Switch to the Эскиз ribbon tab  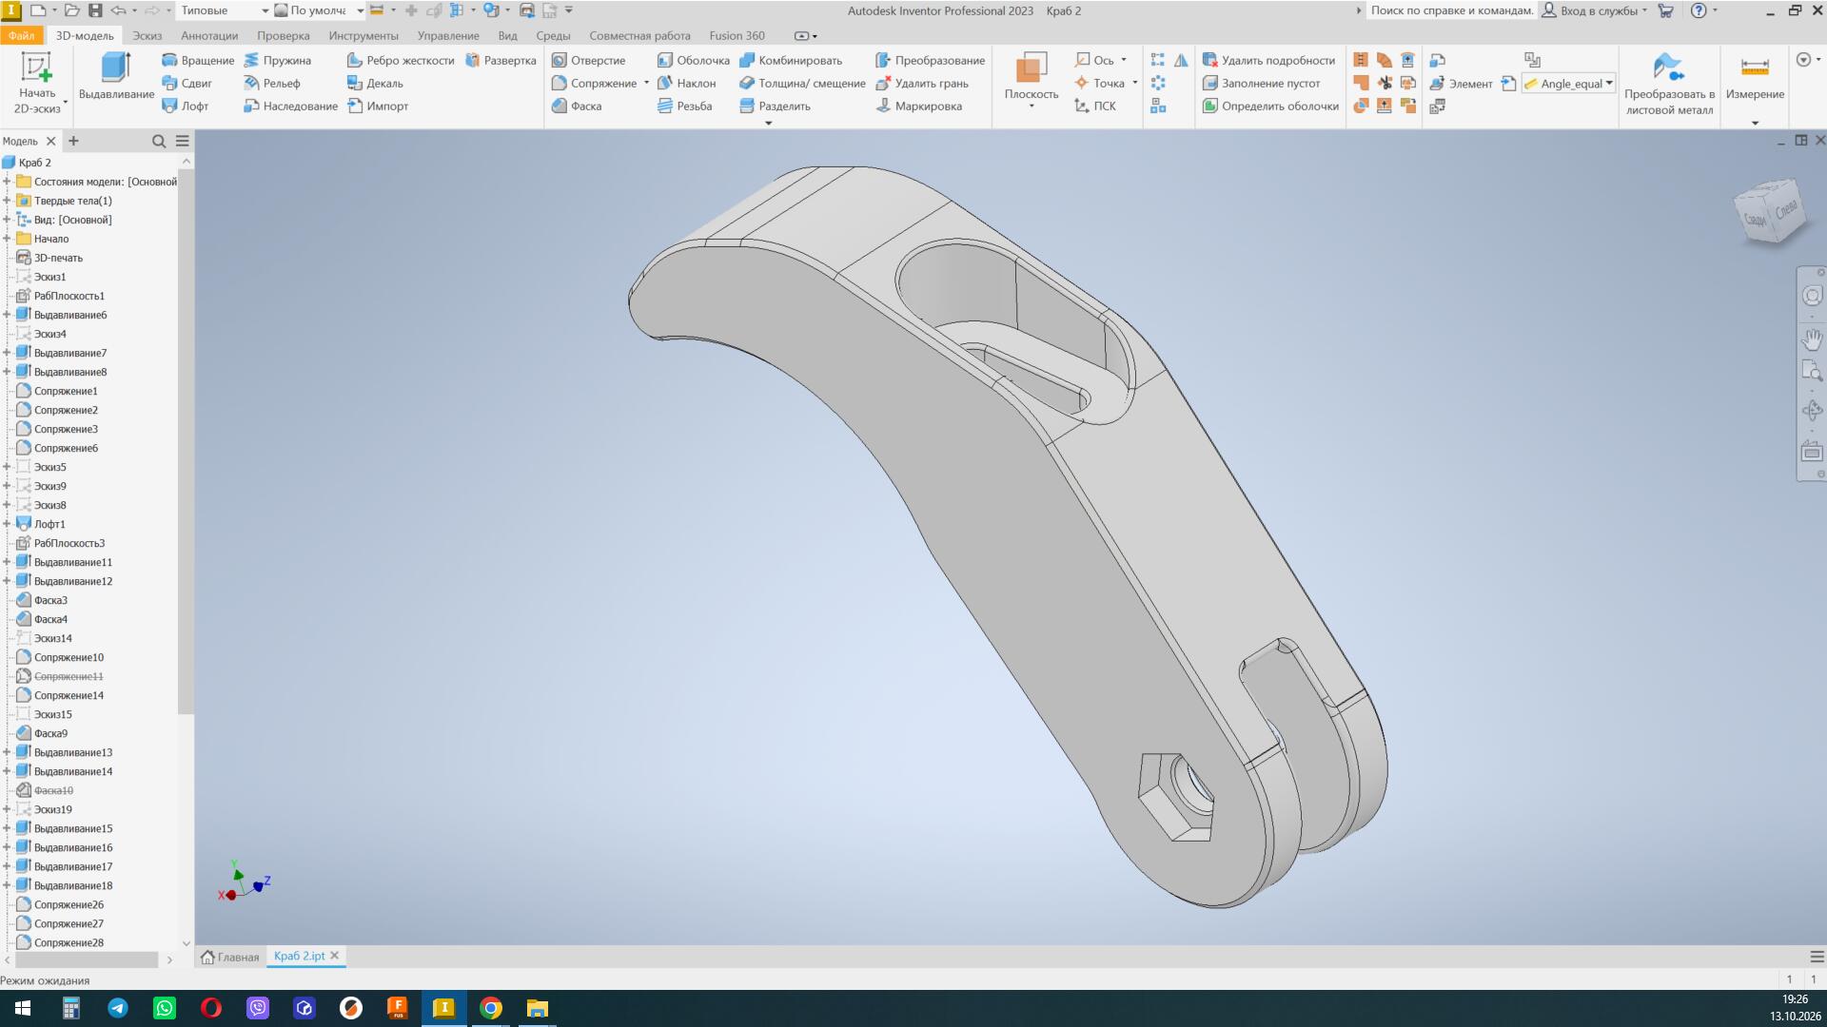pyautogui.click(x=147, y=35)
